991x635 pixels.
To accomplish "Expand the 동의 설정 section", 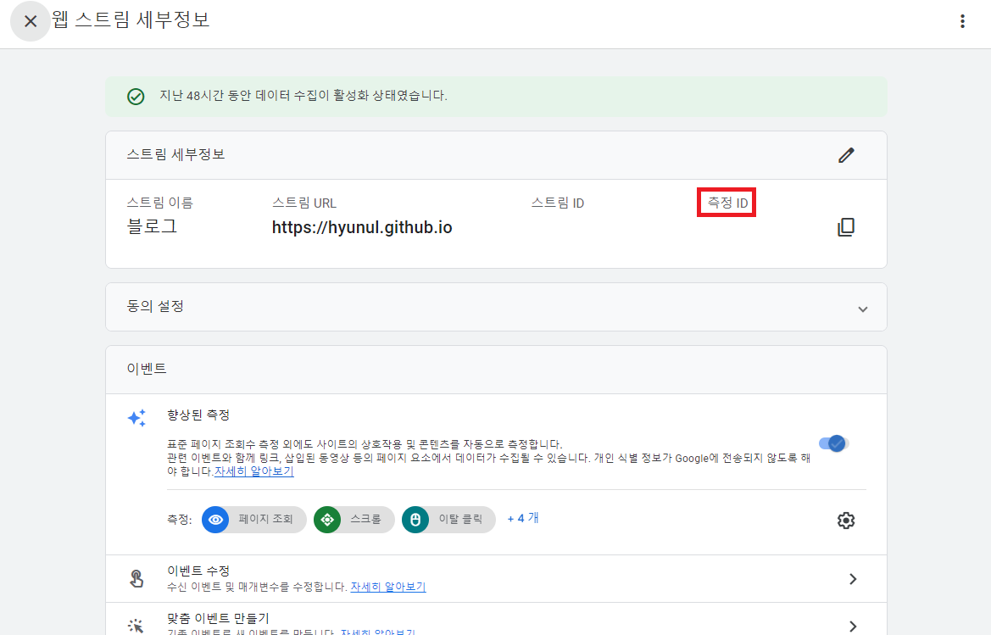I will click(863, 309).
